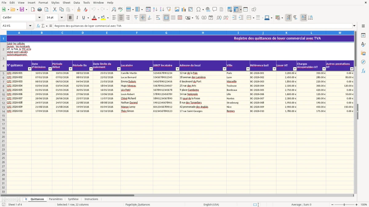Open the Borders style dropdown arrow
This screenshot has height=207, width=369.
pyautogui.click(x=253, y=18)
